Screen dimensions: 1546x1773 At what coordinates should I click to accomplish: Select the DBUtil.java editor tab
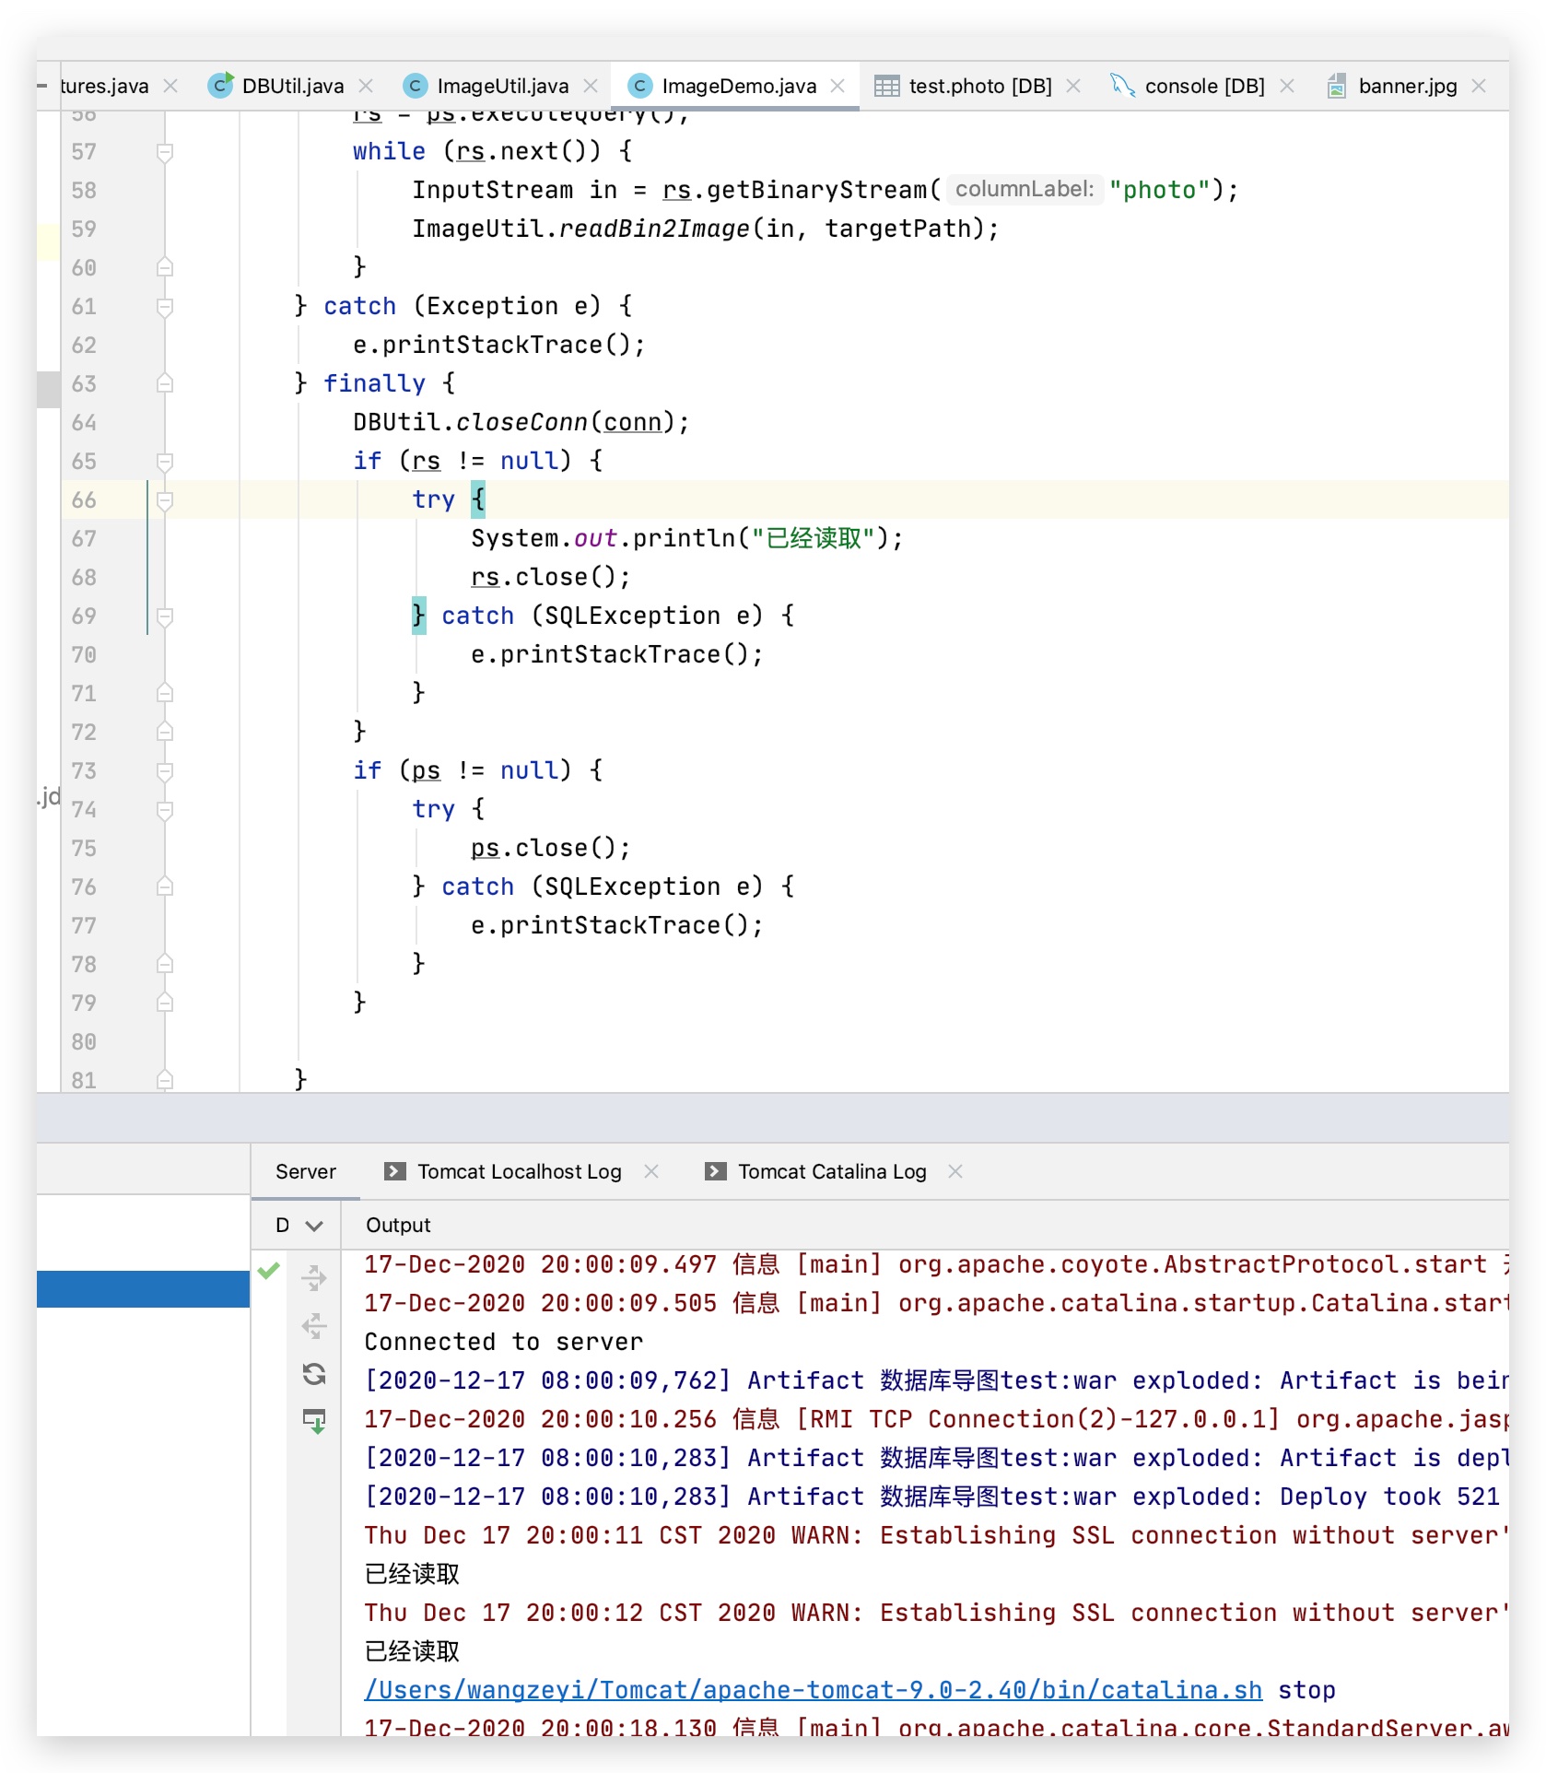coord(290,85)
